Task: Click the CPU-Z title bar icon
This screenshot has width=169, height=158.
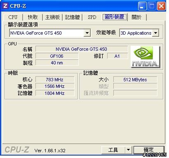Action: [5, 6]
